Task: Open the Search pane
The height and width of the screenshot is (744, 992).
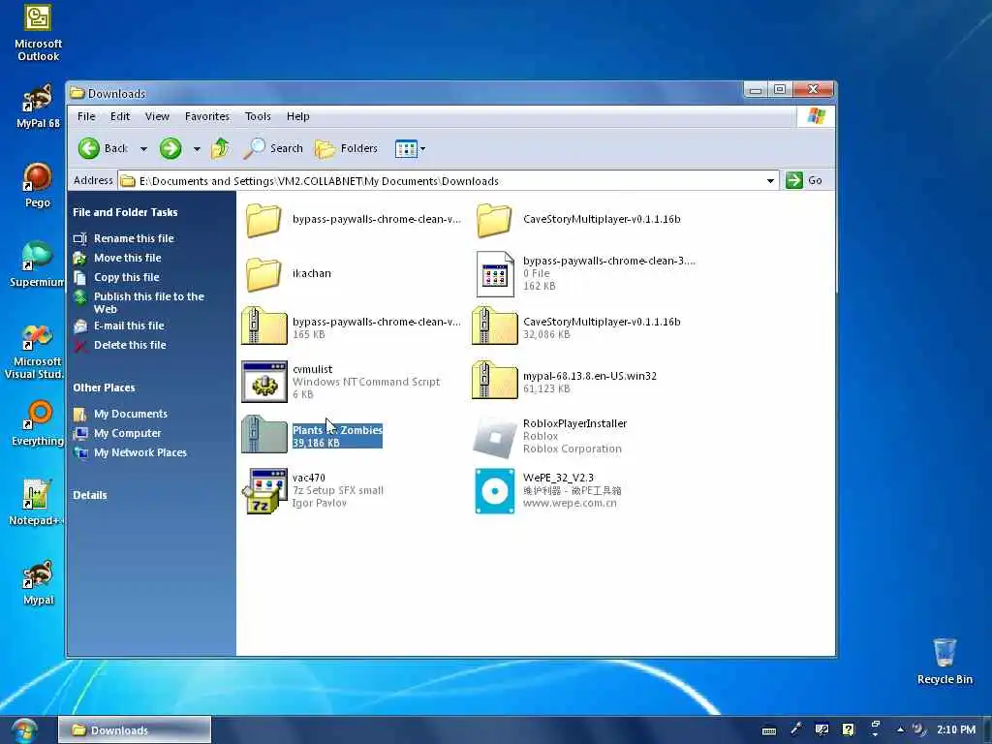Action: click(274, 148)
